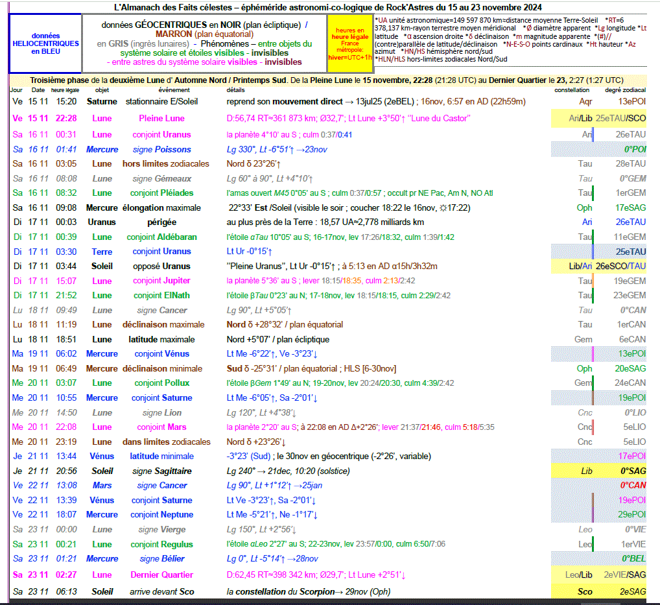Select the "signe Vierge" event

161,530
